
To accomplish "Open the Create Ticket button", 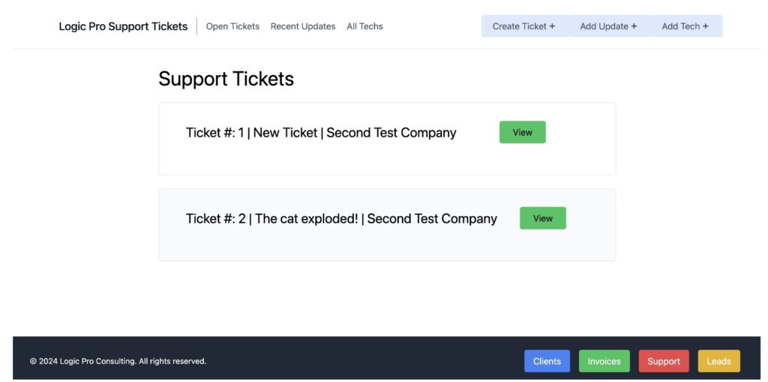I will tap(524, 26).
